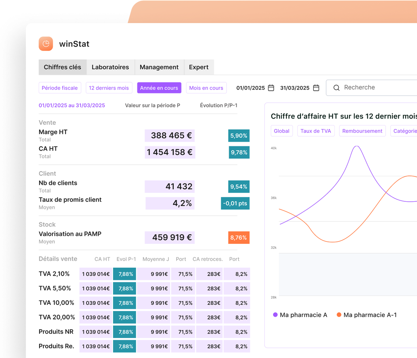
Task: Click the winStat orange logo icon
Action: point(46,44)
